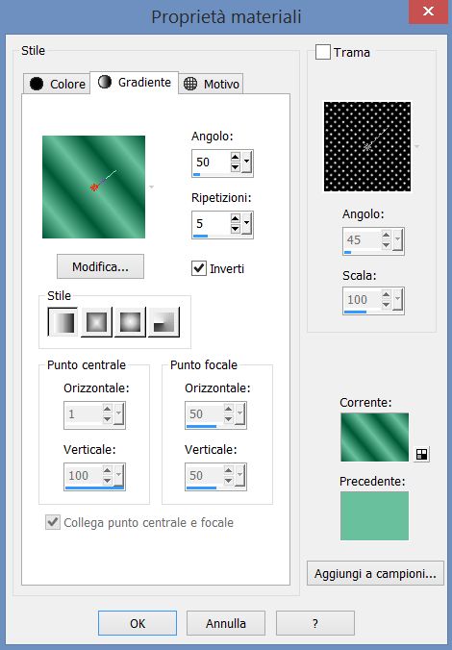Open the Ripetizioni slider dropdown
452x650 pixels.
coord(247,223)
